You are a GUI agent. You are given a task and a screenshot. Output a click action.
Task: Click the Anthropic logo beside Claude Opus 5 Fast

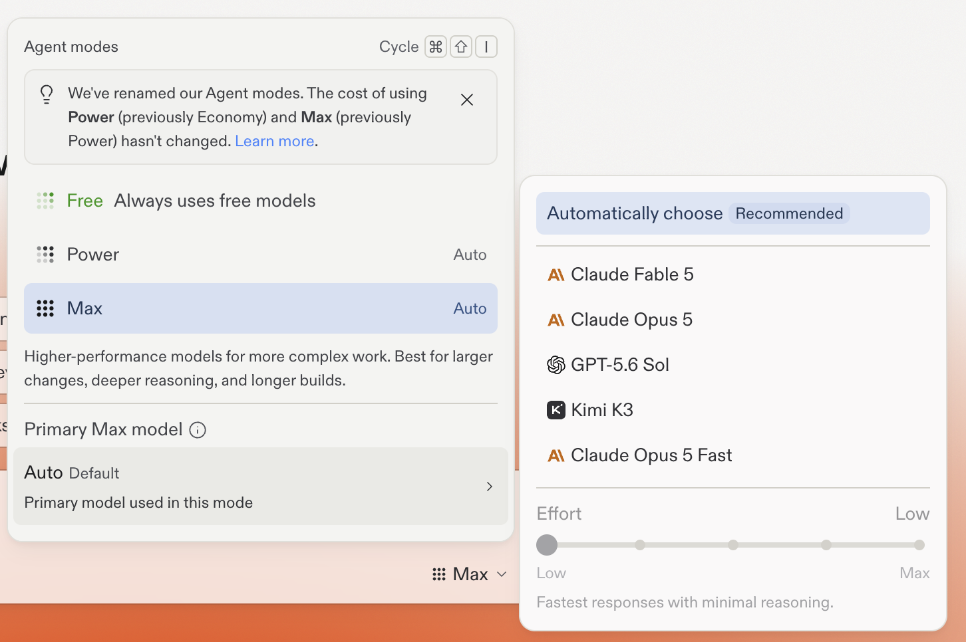556,456
